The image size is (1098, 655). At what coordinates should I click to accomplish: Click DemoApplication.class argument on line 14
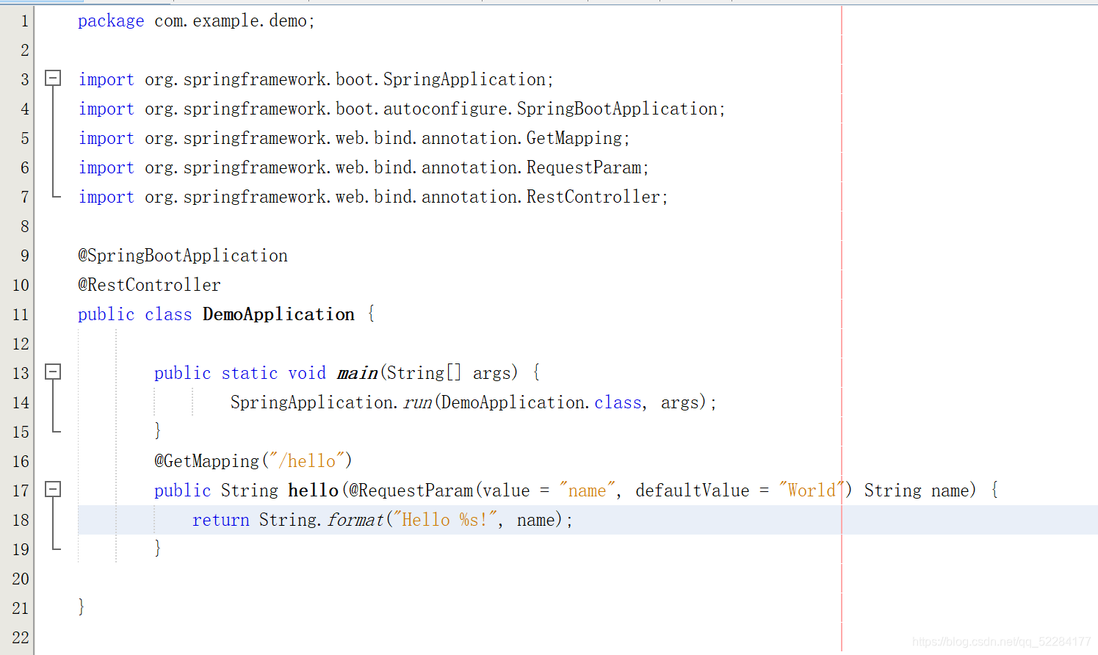tap(541, 402)
